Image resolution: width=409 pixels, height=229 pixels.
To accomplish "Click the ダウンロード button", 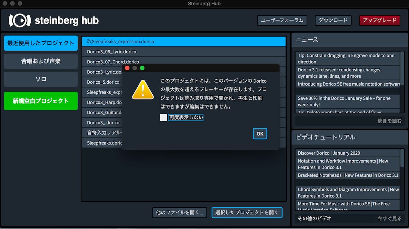I will (333, 20).
